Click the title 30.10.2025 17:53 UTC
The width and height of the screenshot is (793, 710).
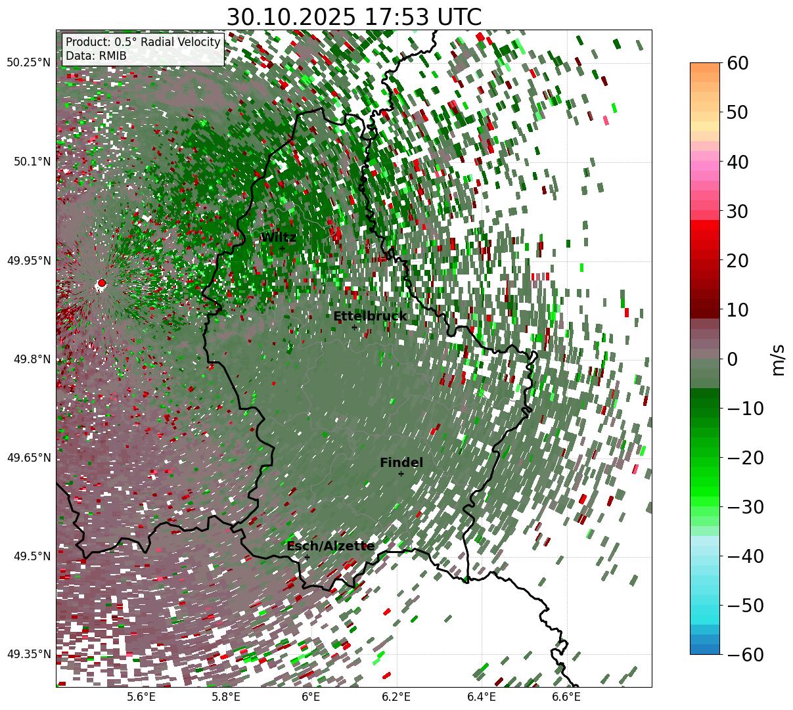tap(354, 17)
